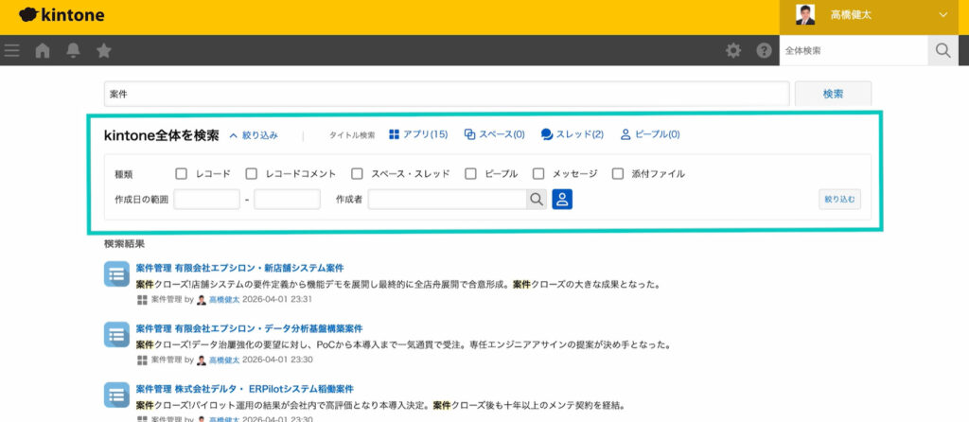Click the 全体検索 input field
The width and height of the screenshot is (969, 422).
854,51
